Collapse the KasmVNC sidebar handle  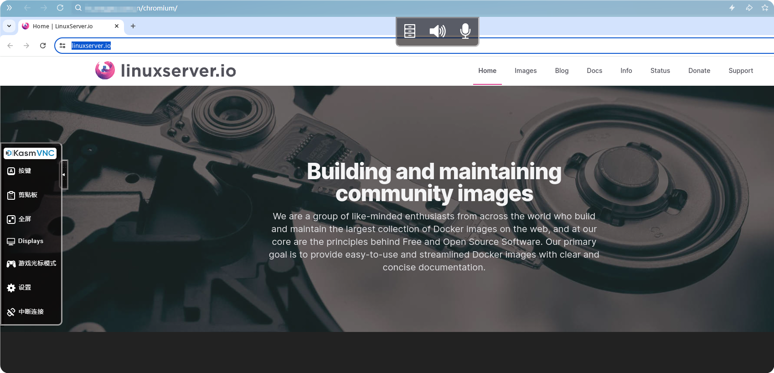[64, 175]
